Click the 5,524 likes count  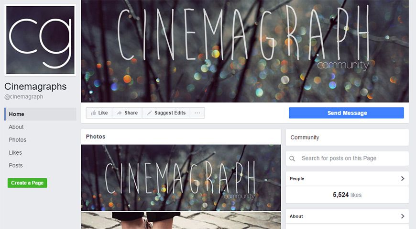pos(347,195)
